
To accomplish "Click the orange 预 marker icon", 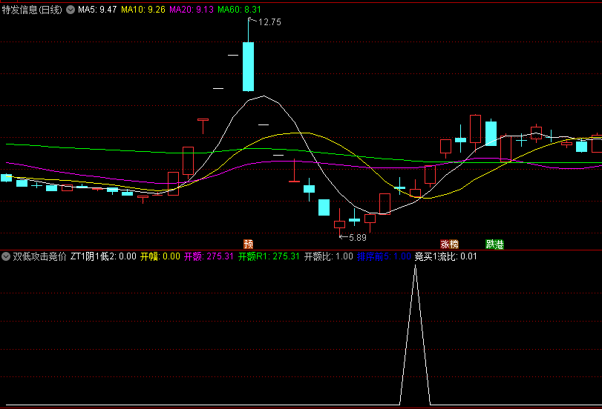I will [x=248, y=244].
